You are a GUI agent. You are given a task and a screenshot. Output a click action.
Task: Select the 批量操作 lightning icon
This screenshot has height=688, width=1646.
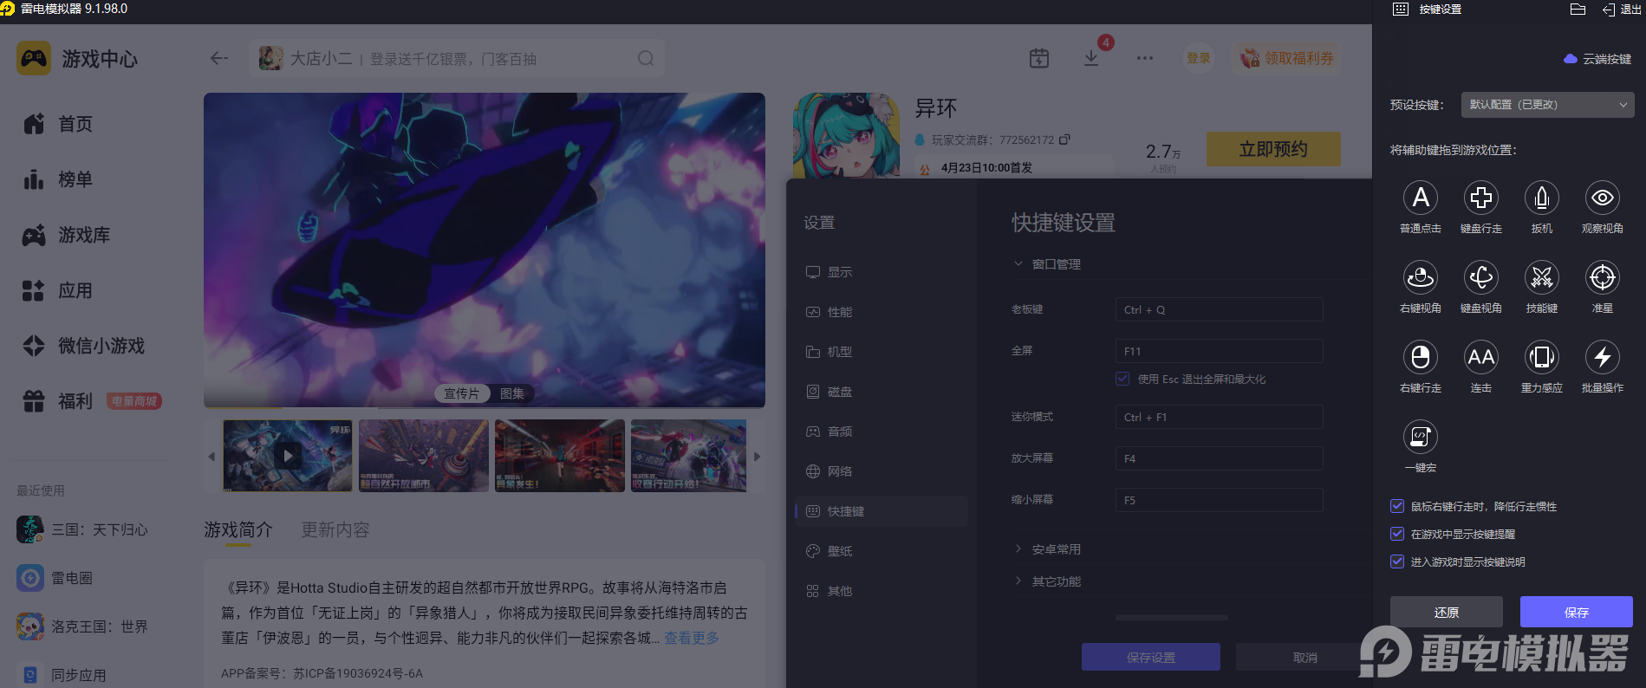click(x=1602, y=357)
